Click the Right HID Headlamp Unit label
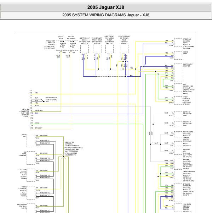 tap(187, 124)
